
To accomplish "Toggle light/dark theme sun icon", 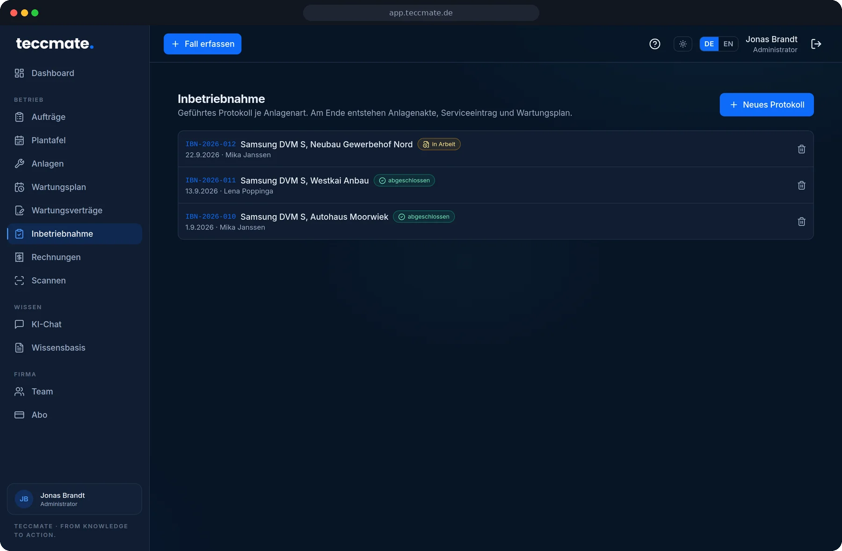I will pyautogui.click(x=683, y=44).
